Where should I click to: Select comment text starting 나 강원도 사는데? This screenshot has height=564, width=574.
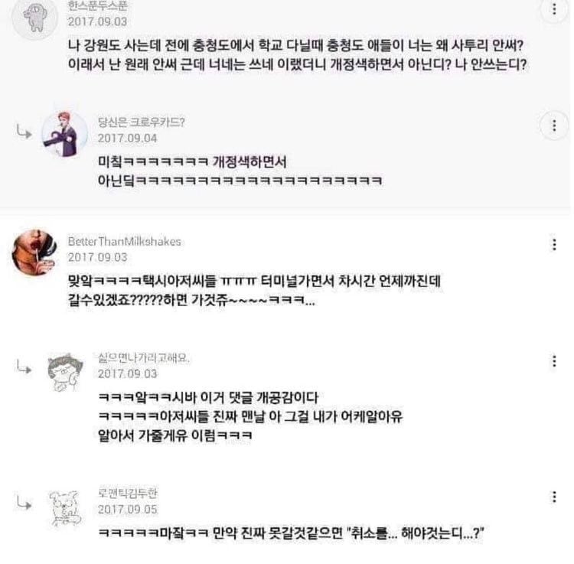point(297,55)
